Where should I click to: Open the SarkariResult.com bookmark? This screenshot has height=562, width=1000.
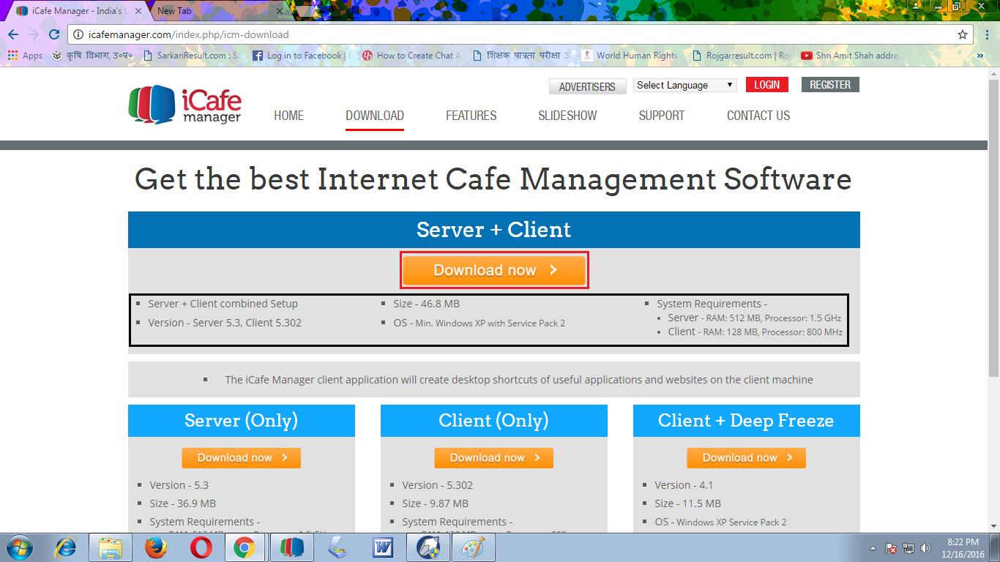pyautogui.click(x=191, y=56)
